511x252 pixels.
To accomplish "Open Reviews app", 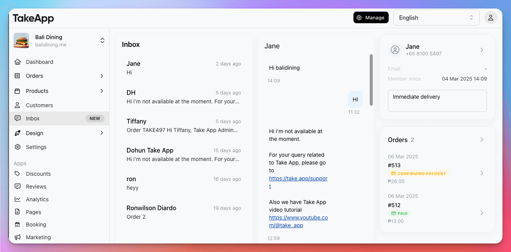I will point(59,187).
